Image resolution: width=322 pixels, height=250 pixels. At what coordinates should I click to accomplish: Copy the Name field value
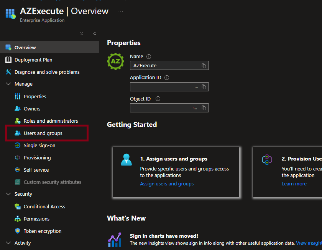(x=204, y=65)
